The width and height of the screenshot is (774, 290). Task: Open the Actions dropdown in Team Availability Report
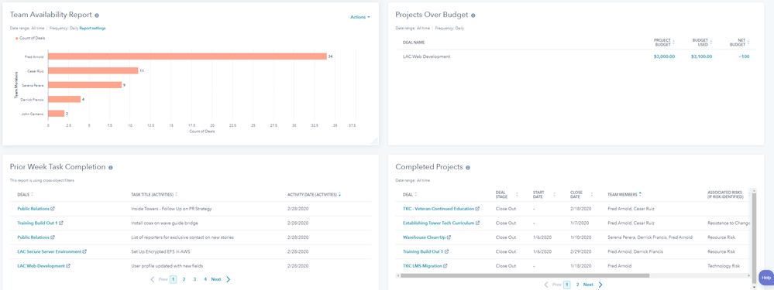click(x=359, y=17)
